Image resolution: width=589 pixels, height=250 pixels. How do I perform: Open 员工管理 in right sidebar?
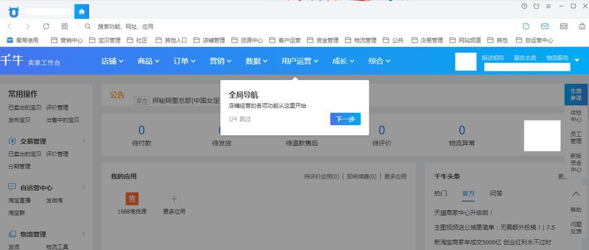coord(576,137)
